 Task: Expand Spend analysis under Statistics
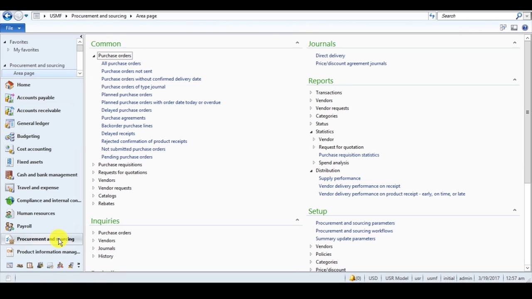click(314, 163)
